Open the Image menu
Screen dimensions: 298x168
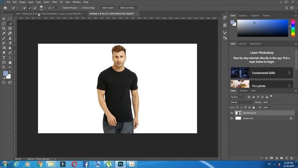coord(22,2)
